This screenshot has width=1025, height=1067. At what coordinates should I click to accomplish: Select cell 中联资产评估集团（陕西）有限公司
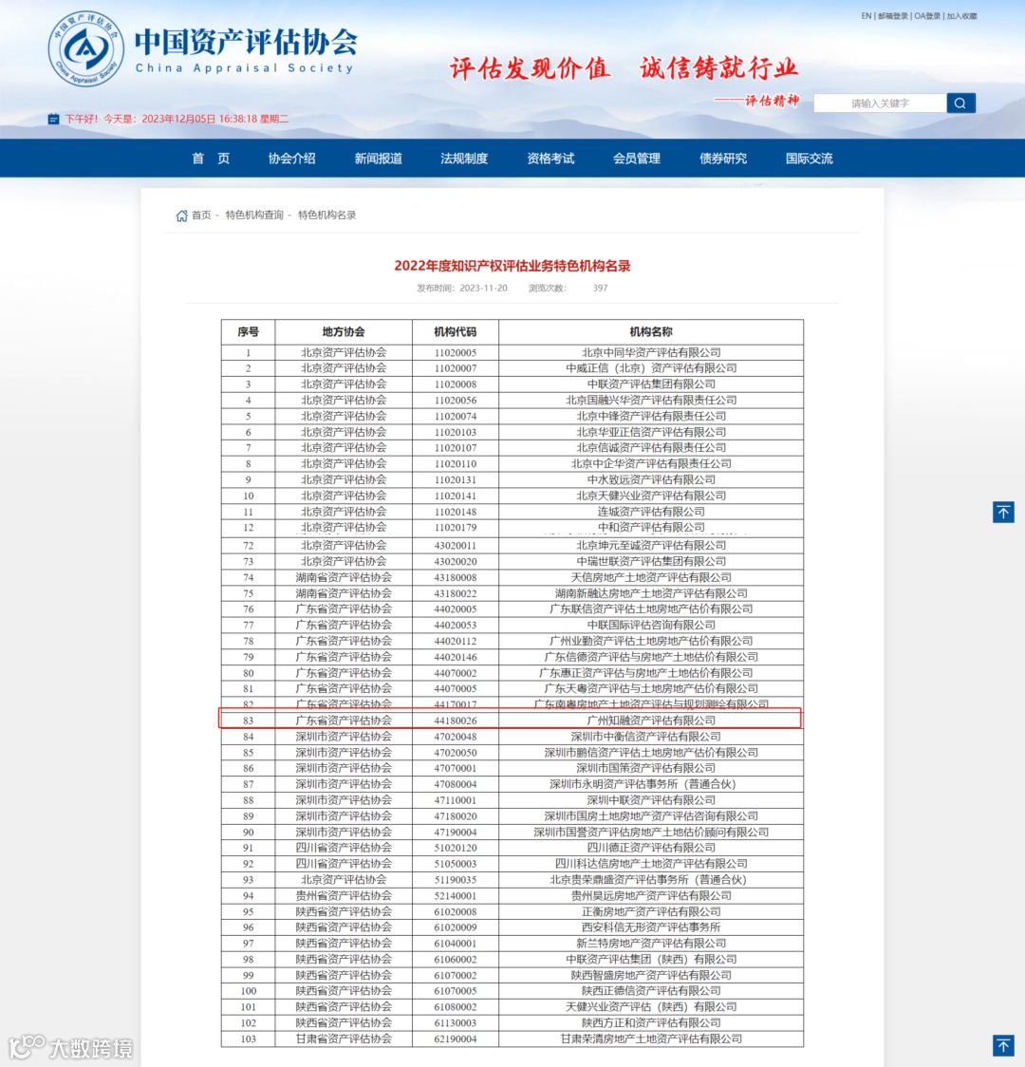click(x=651, y=960)
